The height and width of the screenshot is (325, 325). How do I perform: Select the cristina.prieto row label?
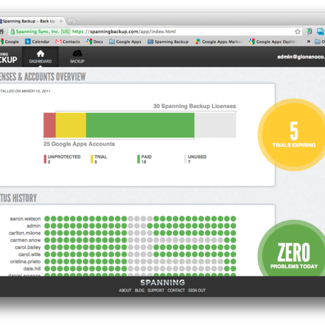click(25, 261)
